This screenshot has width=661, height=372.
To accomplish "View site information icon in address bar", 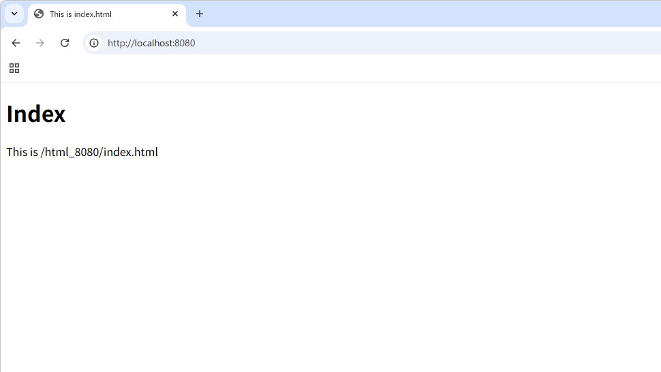I will click(94, 43).
